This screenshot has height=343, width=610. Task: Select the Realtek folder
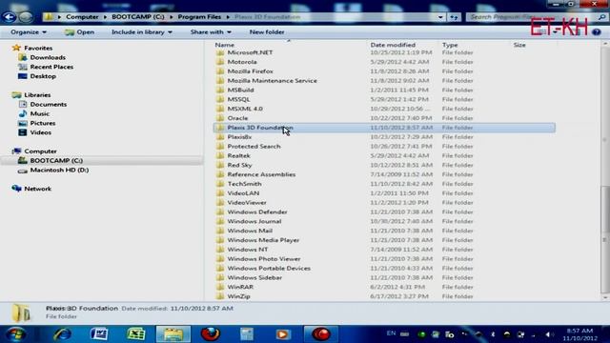point(238,155)
